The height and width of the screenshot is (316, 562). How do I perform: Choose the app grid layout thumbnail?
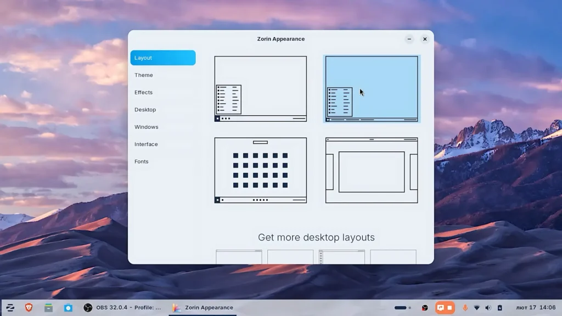click(x=261, y=170)
